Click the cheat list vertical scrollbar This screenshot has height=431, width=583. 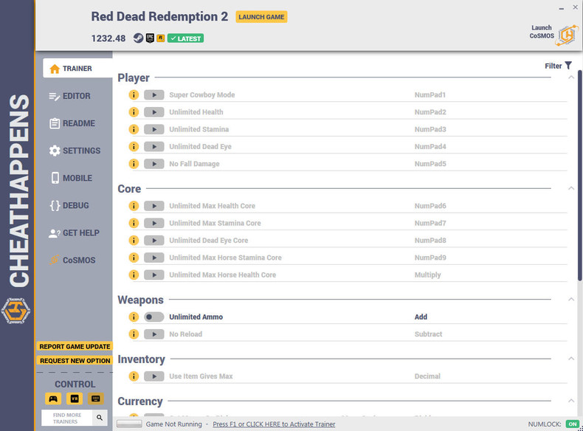[579, 175]
